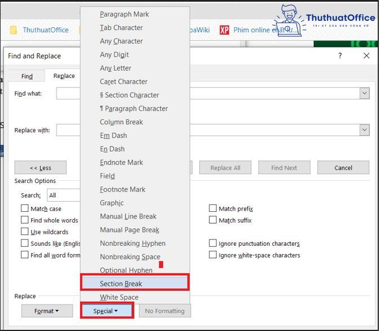Viewport: 380px width, 331px height.
Task: Click the Less button to collapse options
Action: pyautogui.click(x=40, y=168)
